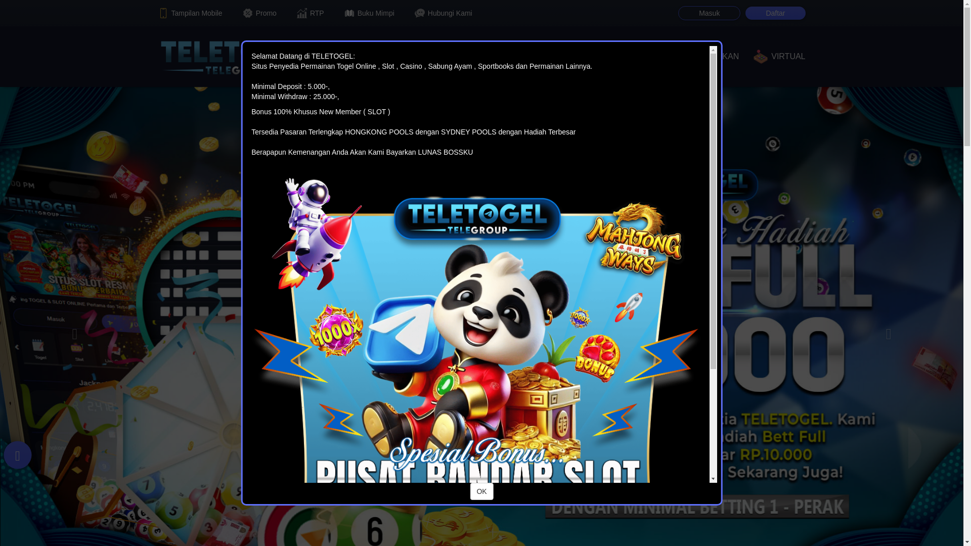Click the Minimal Withdraw : 25.000 text
Image resolution: width=971 pixels, height=546 pixels.
point(295,97)
